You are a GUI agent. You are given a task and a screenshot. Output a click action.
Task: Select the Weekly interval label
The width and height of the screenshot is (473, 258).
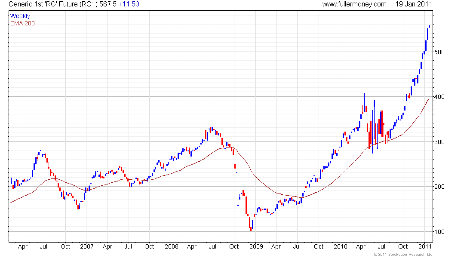(20, 16)
